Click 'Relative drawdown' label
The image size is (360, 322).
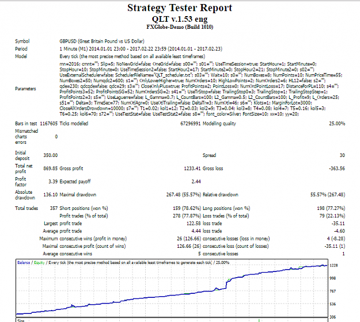point(220,195)
